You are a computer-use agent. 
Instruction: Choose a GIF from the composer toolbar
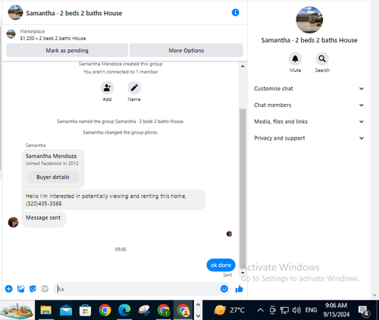(x=45, y=288)
